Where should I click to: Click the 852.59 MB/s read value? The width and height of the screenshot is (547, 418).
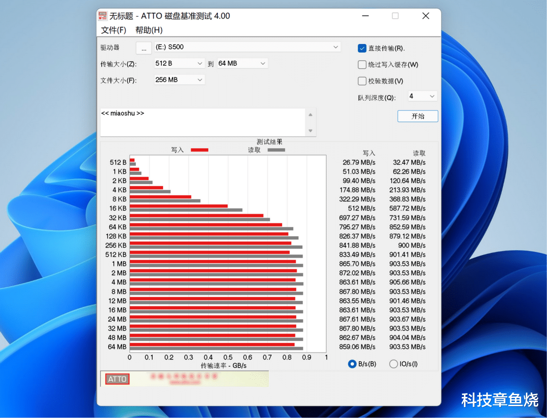click(408, 227)
